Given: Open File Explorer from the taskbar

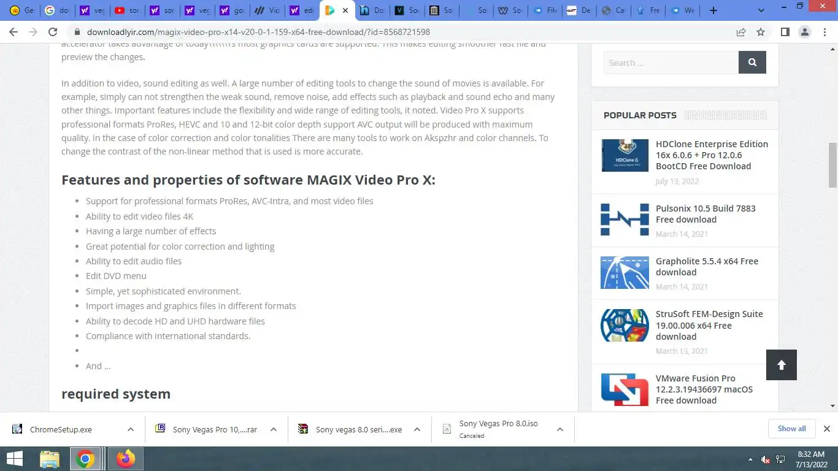Looking at the screenshot, I should point(50,459).
